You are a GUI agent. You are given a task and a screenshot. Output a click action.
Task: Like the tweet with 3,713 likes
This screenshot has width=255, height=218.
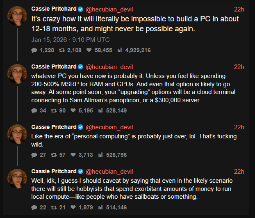[x=73, y=155]
